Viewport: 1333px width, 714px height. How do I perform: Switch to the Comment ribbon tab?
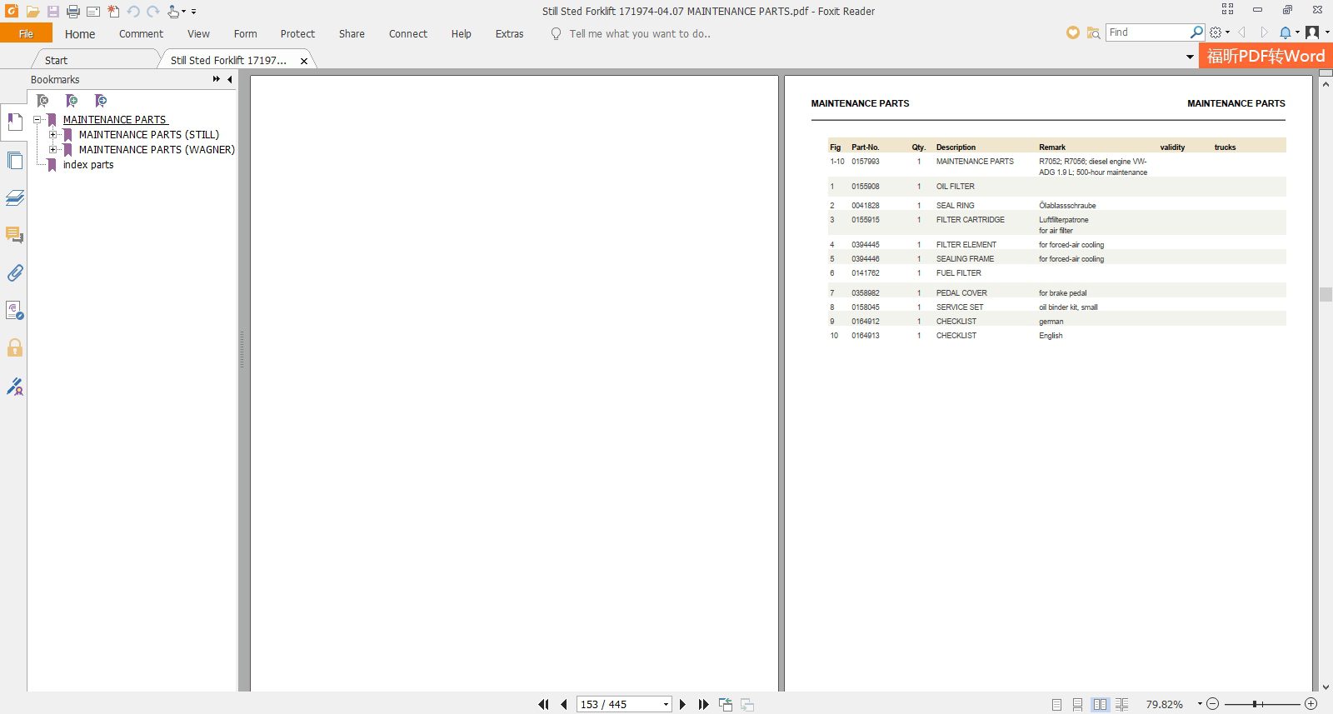pyautogui.click(x=141, y=34)
